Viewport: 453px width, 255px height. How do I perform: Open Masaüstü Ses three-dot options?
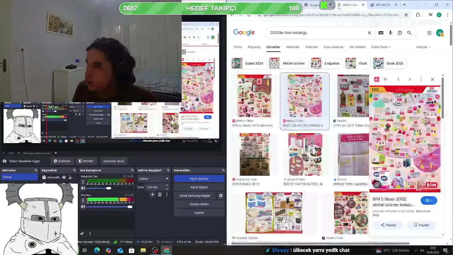[83, 182]
